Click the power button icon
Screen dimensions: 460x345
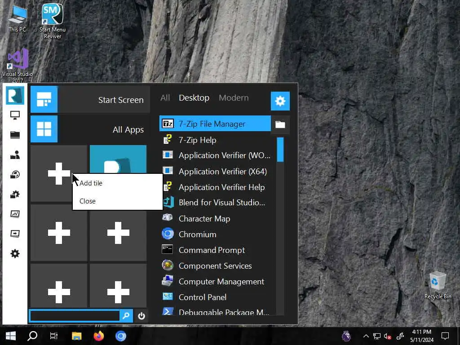pyautogui.click(x=142, y=316)
